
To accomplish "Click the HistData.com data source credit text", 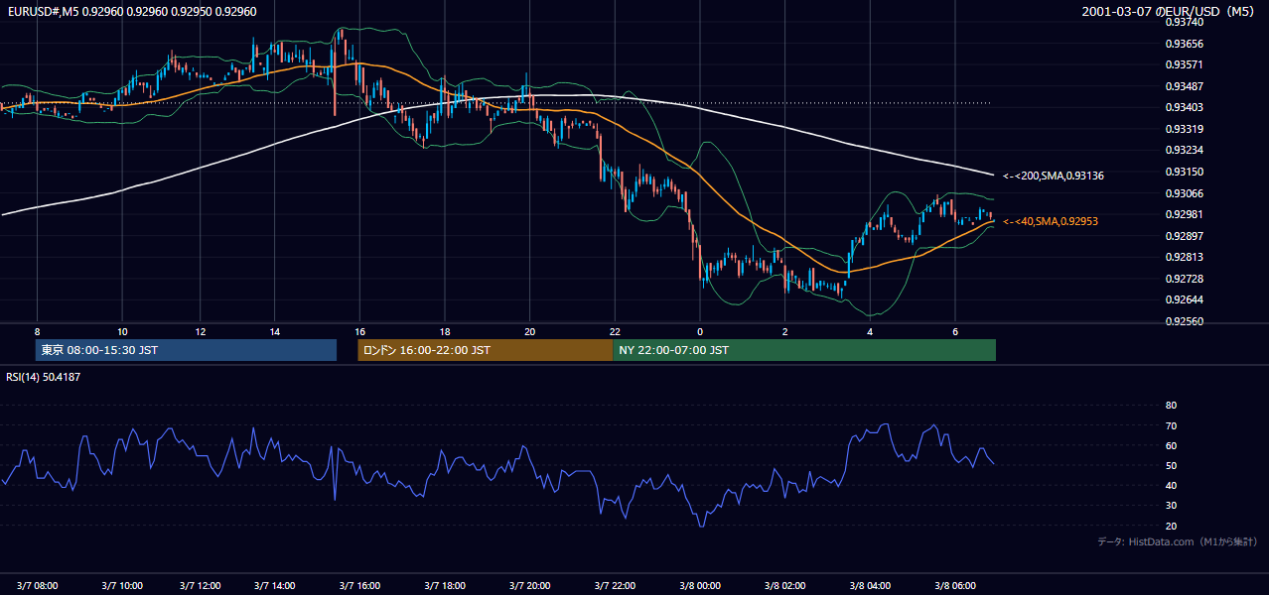I will pos(1178,541).
